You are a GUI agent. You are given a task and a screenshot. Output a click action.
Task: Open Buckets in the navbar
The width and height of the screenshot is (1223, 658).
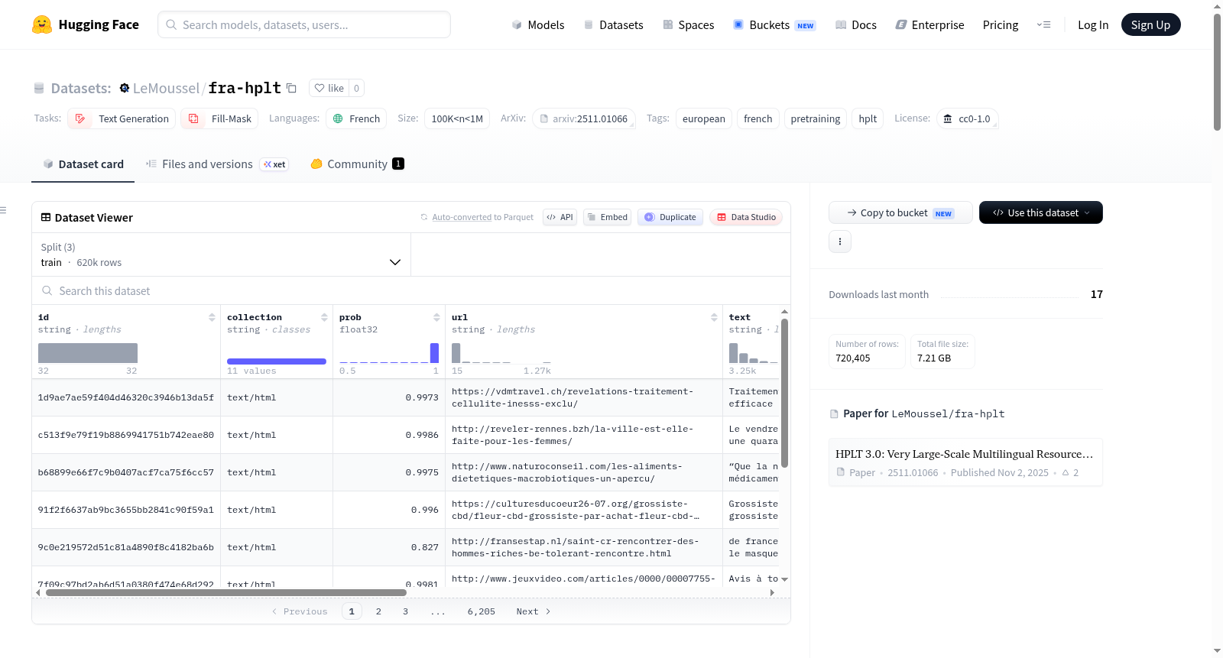tap(774, 24)
